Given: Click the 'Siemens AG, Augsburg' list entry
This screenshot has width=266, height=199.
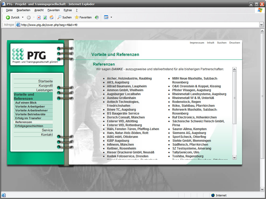Looking at the screenshot, I should 189,133.
